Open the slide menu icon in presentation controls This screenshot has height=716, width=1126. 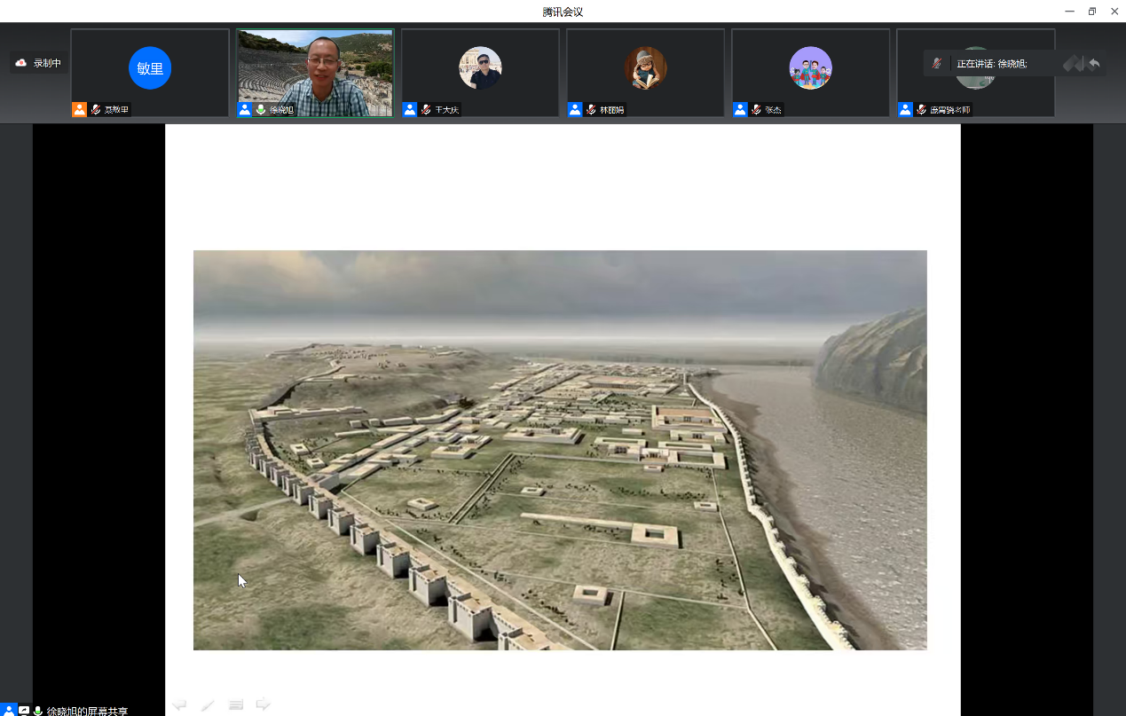point(236,704)
